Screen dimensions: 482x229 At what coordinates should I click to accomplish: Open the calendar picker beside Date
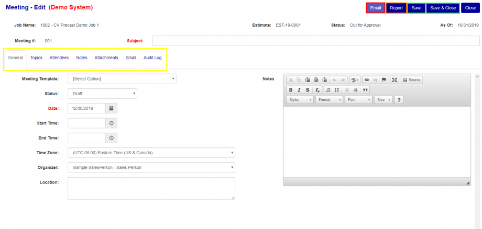click(x=111, y=108)
